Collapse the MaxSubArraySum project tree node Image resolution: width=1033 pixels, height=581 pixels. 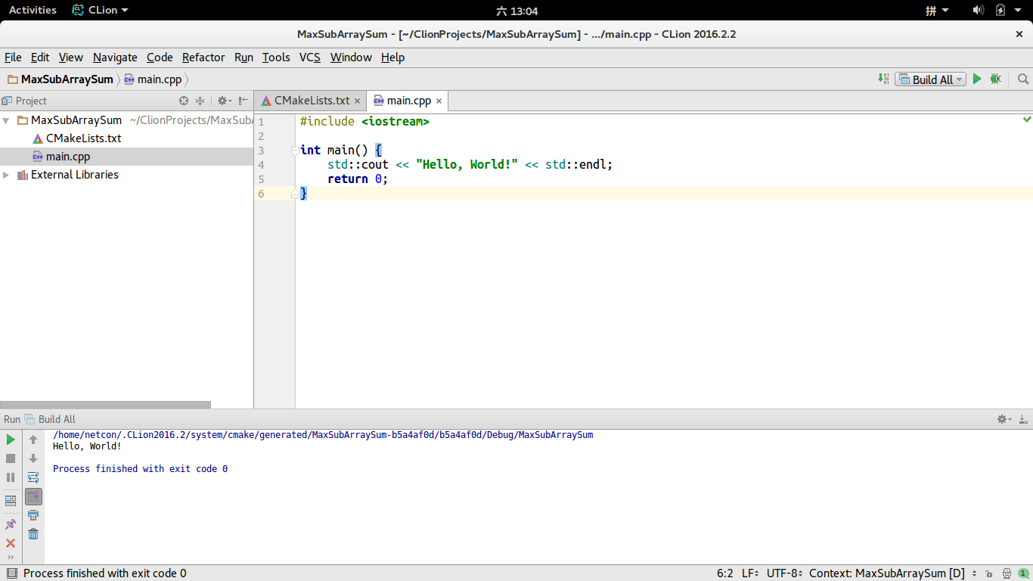[x=6, y=120]
